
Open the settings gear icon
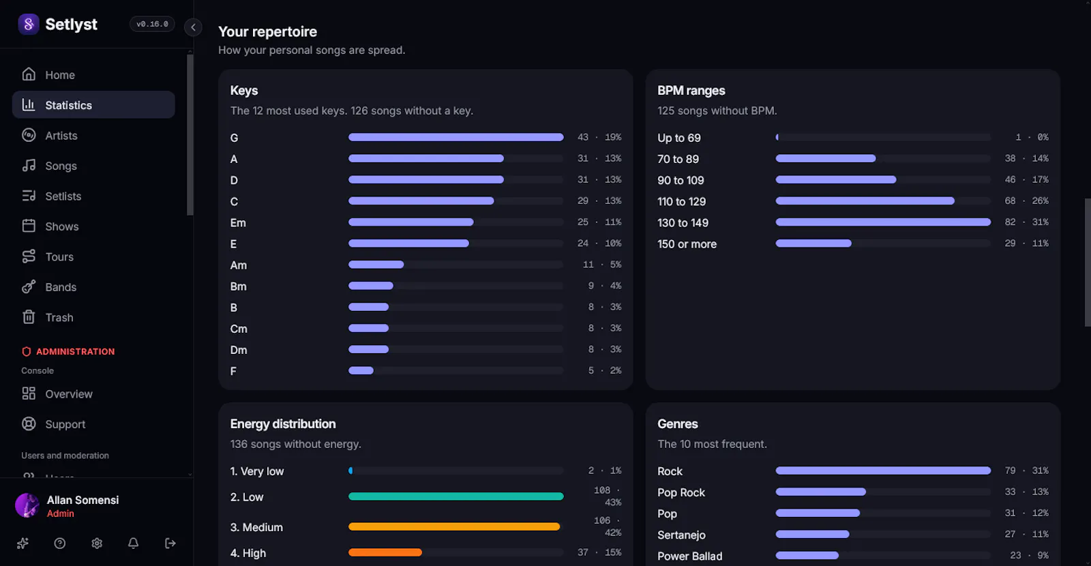coord(97,543)
